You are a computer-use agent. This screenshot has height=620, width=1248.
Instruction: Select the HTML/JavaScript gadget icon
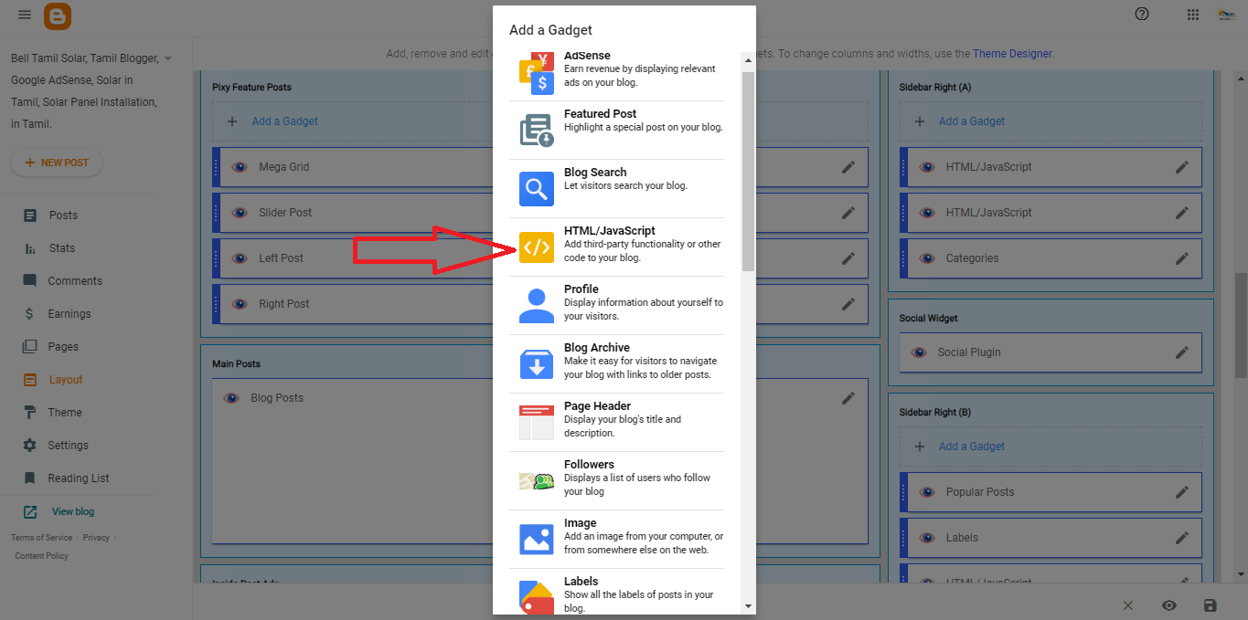coord(537,247)
